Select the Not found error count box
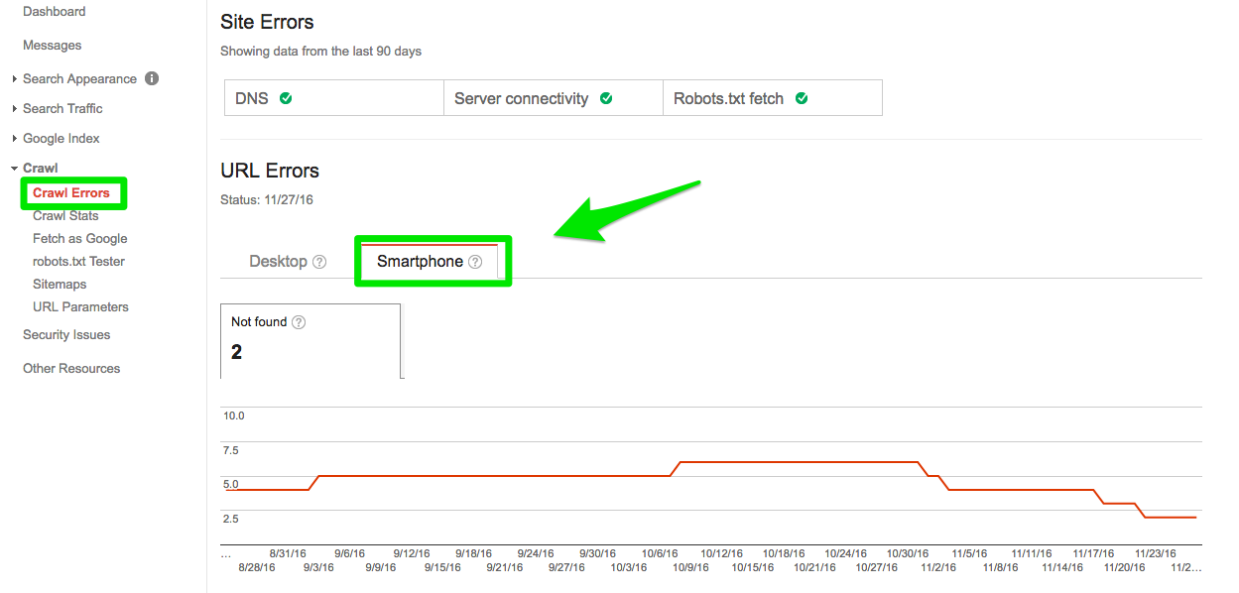This screenshot has width=1239, height=593. pyautogui.click(x=310, y=340)
